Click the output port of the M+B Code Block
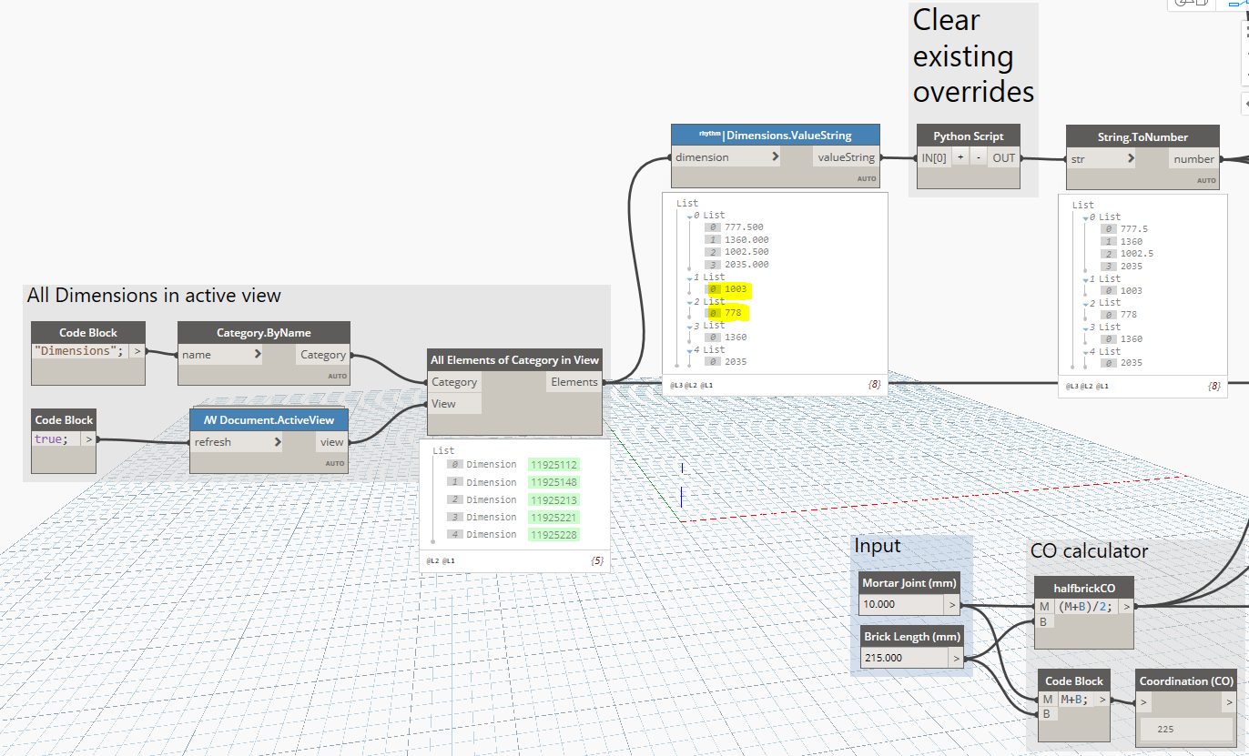Screen dimensions: 1249x756 (1102, 700)
